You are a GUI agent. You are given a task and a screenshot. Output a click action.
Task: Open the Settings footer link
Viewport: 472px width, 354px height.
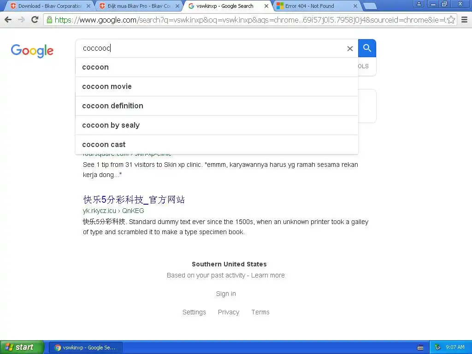pyautogui.click(x=194, y=312)
